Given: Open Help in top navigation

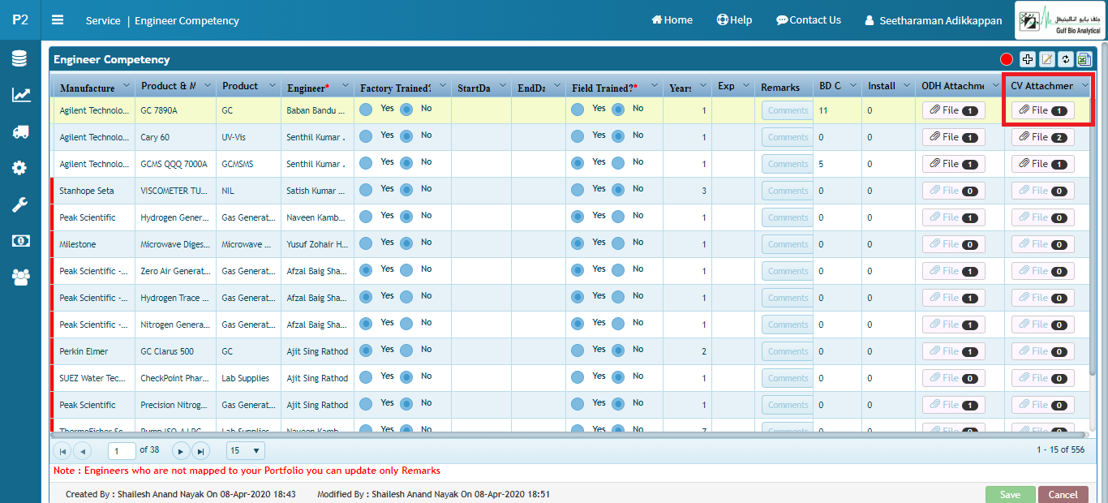Looking at the screenshot, I should [734, 20].
